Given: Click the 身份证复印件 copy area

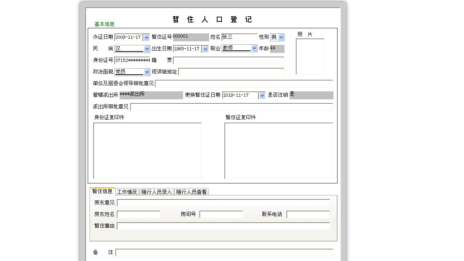Looking at the screenshot, I should [x=147, y=150].
